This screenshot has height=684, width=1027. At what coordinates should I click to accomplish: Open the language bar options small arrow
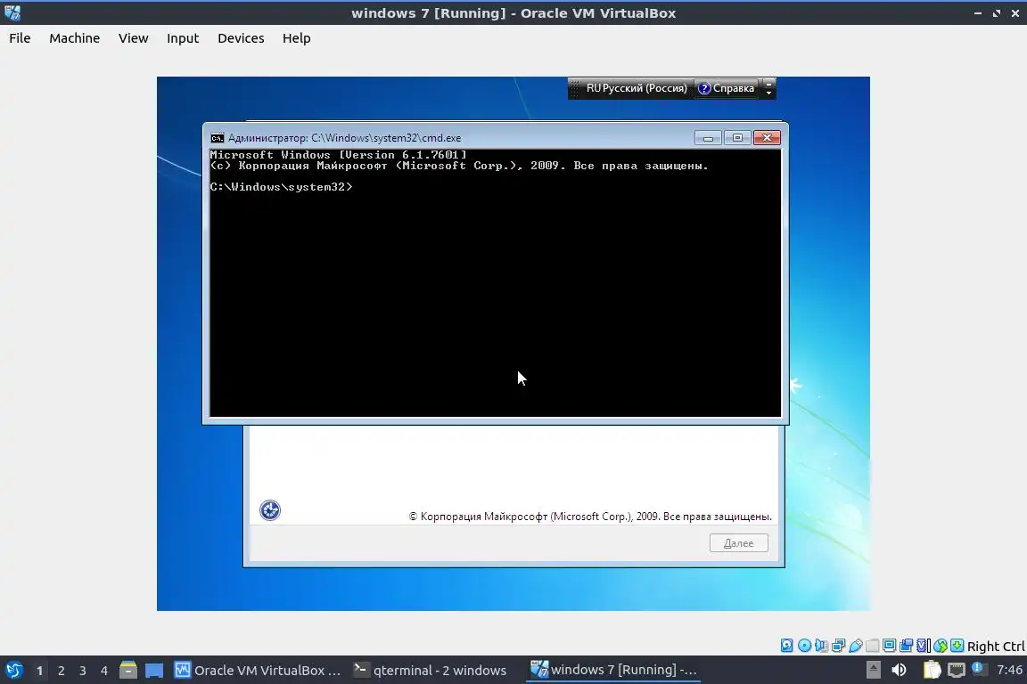(x=769, y=94)
